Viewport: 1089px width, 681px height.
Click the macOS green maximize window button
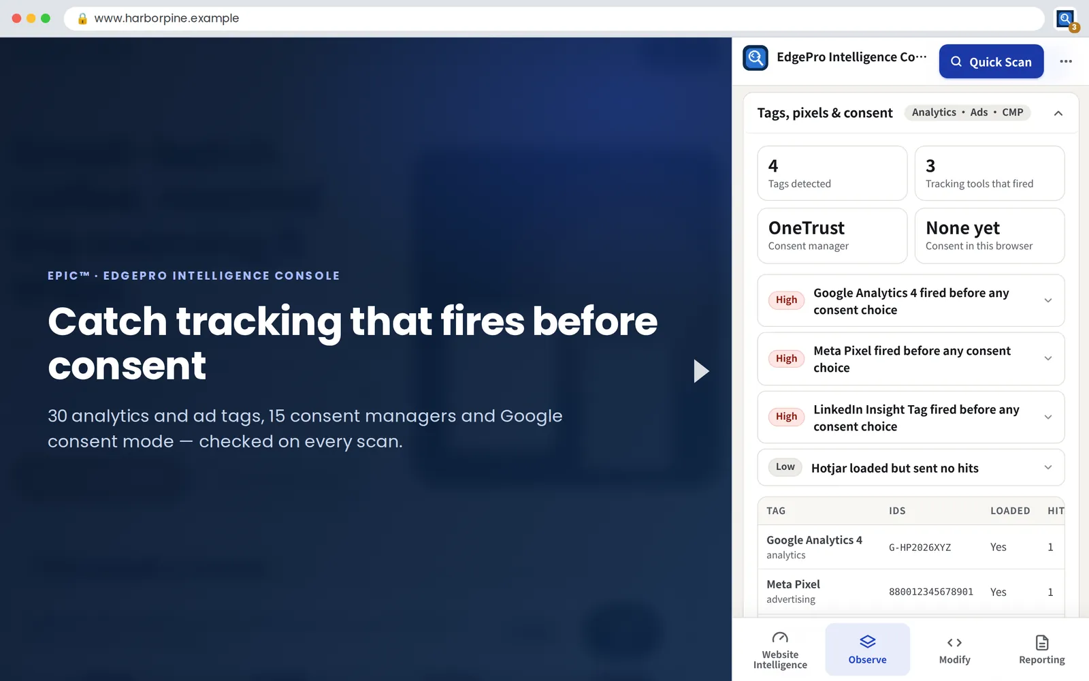[46, 18]
